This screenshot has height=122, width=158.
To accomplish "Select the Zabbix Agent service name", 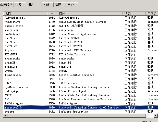I will tap(14, 103).
